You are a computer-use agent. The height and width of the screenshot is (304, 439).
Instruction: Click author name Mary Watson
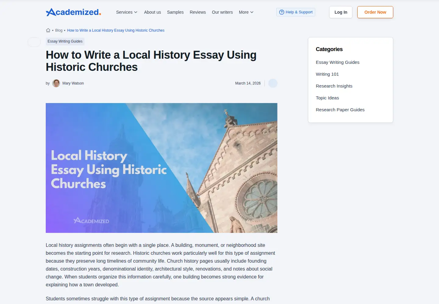click(x=73, y=83)
